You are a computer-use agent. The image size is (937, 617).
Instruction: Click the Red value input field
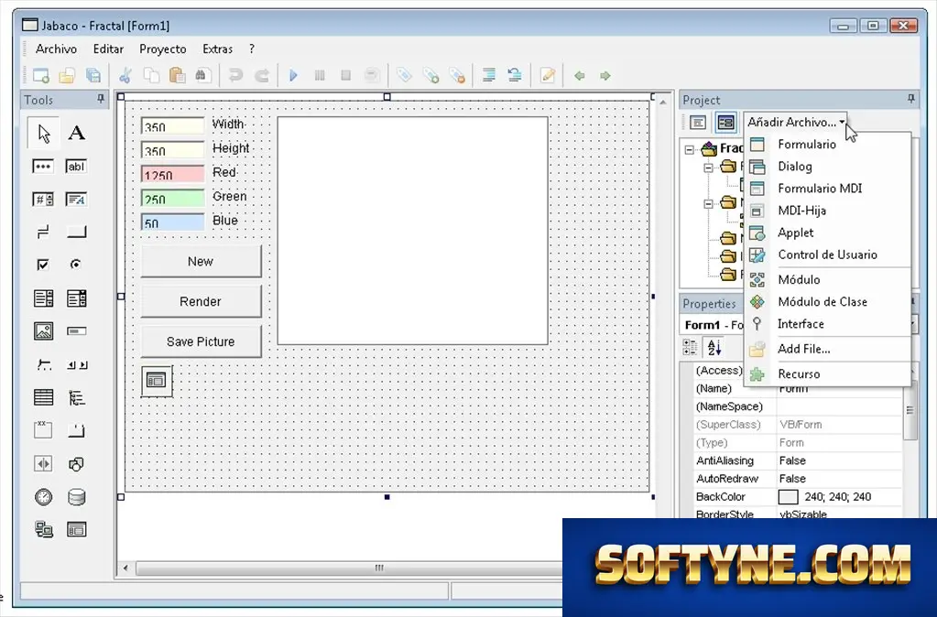coord(173,174)
